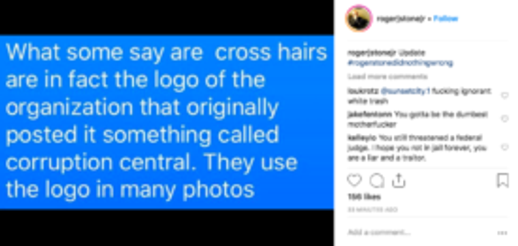This screenshot has width=518, height=246.
Task: Like the 'You gotta be the dumbest' comment
Action: coord(504,119)
